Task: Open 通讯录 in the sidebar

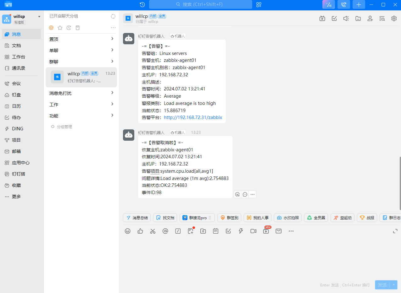Action: point(21,68)
